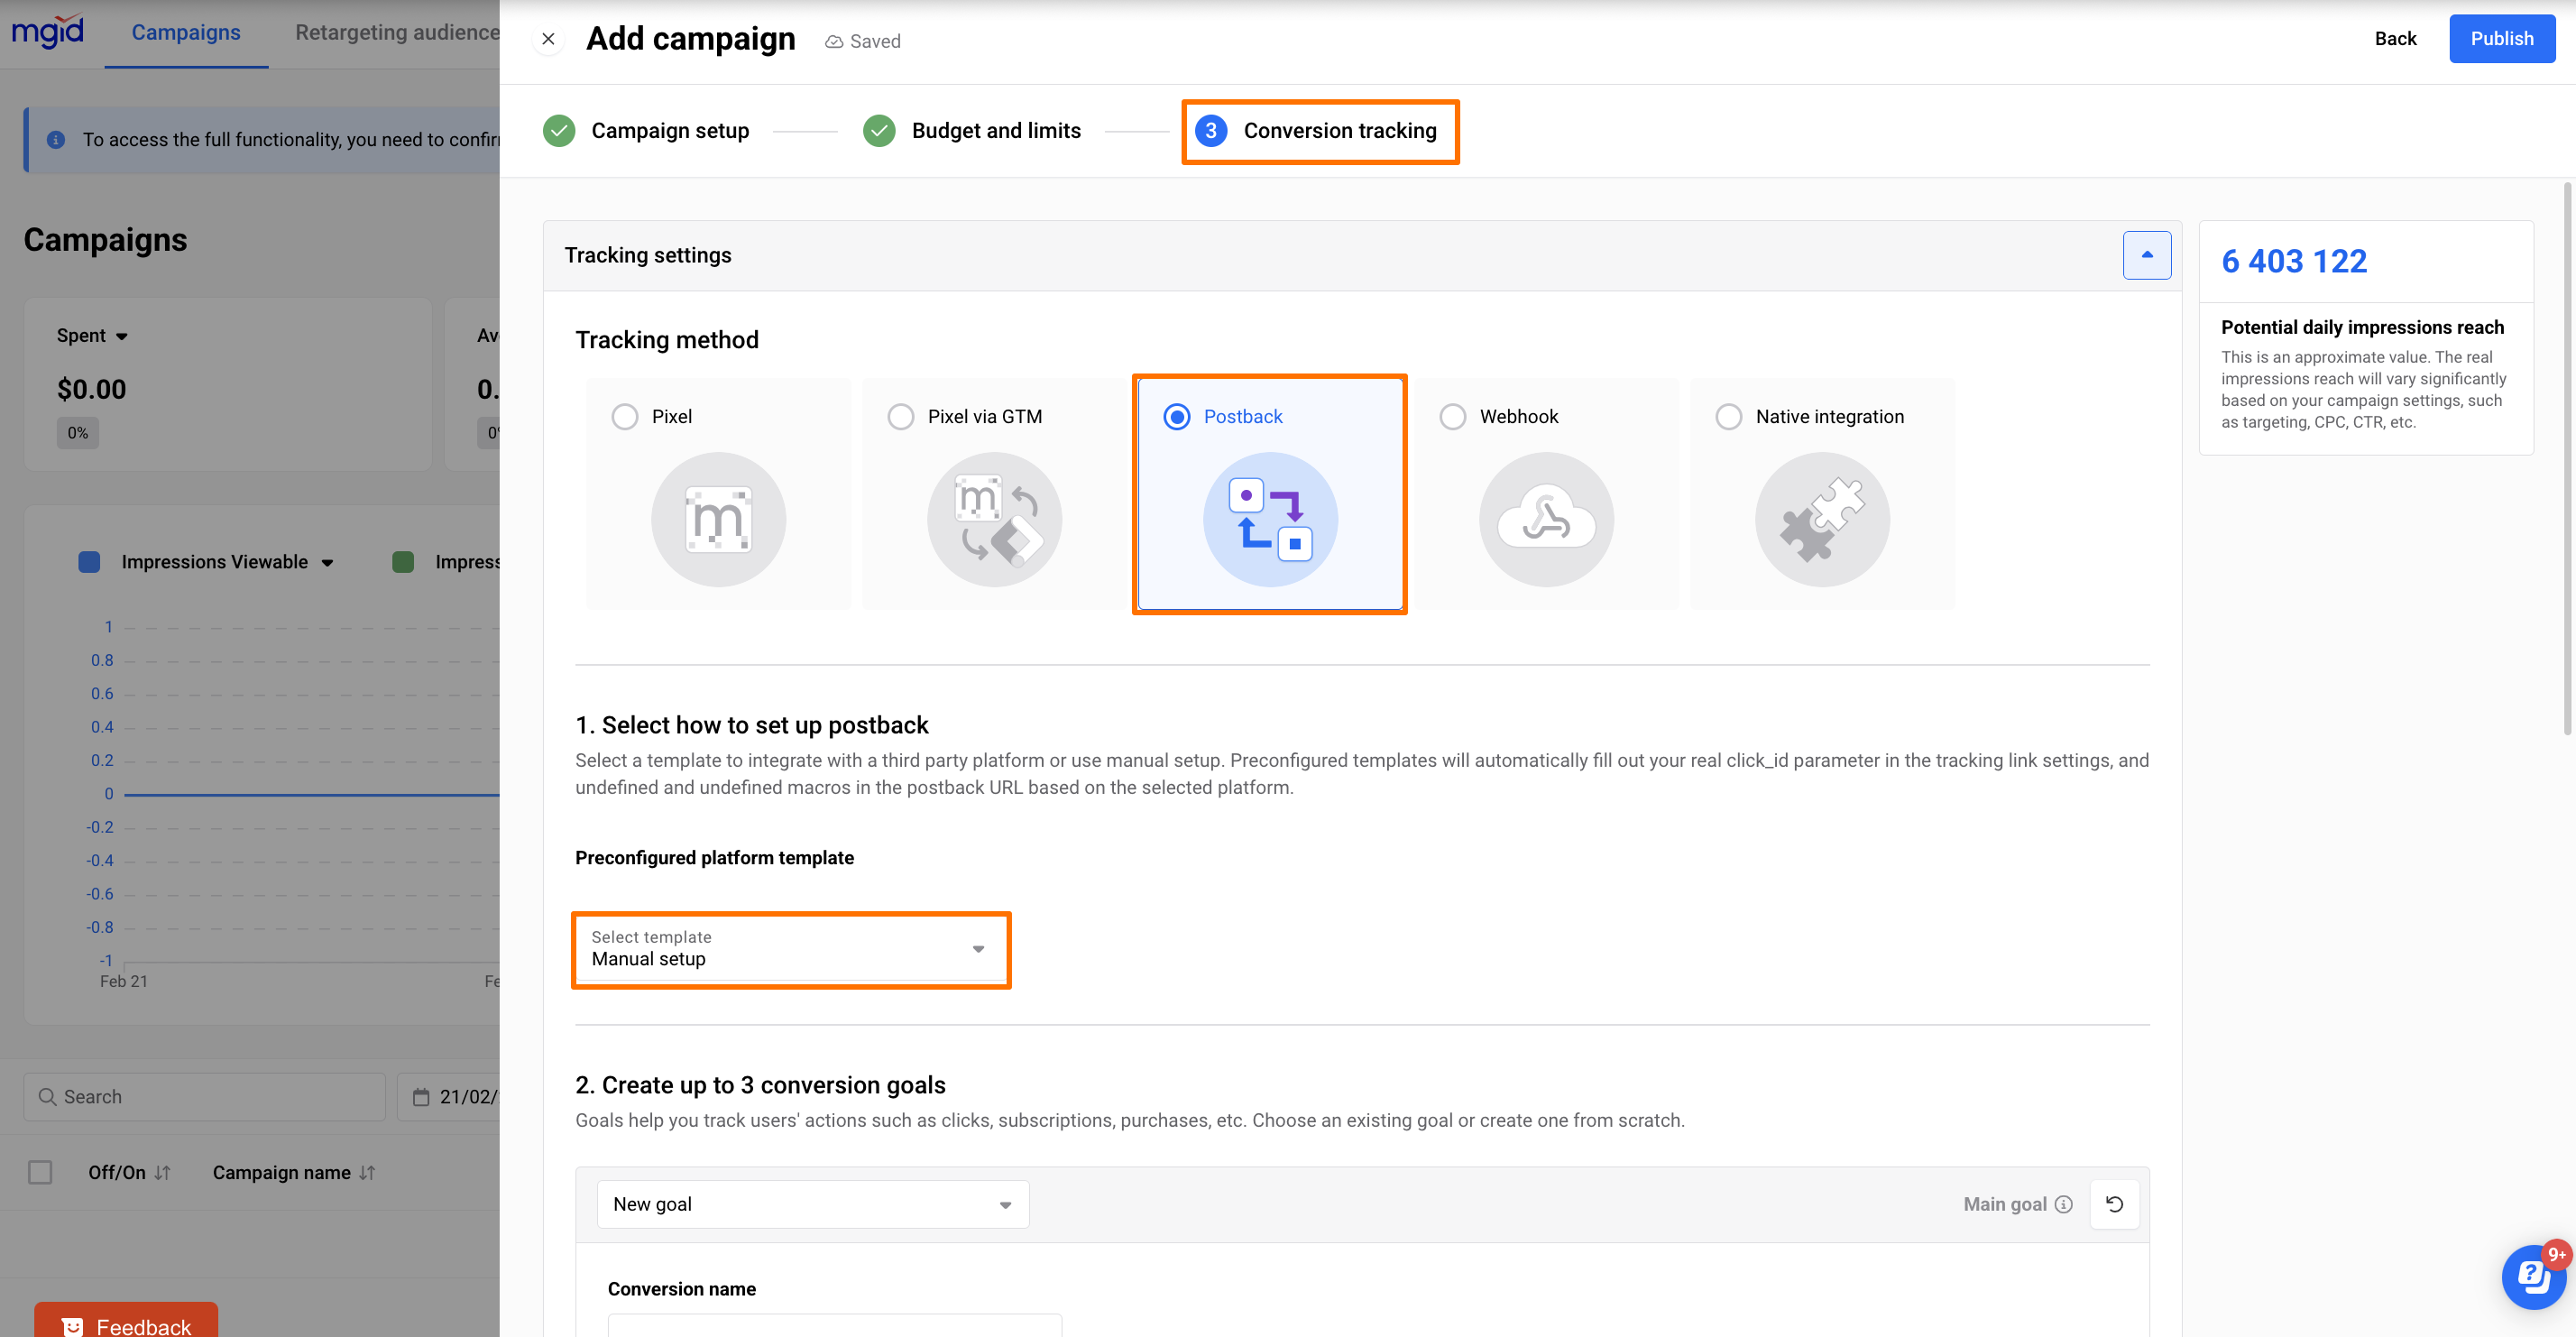
Task: Click the Publish button
Action: (2501, 39)
